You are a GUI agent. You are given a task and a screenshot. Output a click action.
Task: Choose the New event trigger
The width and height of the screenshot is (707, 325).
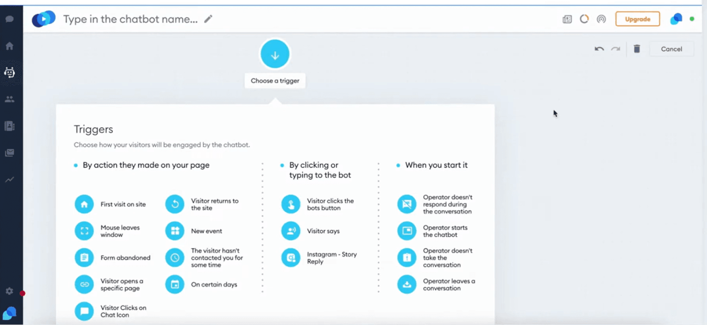175,231
